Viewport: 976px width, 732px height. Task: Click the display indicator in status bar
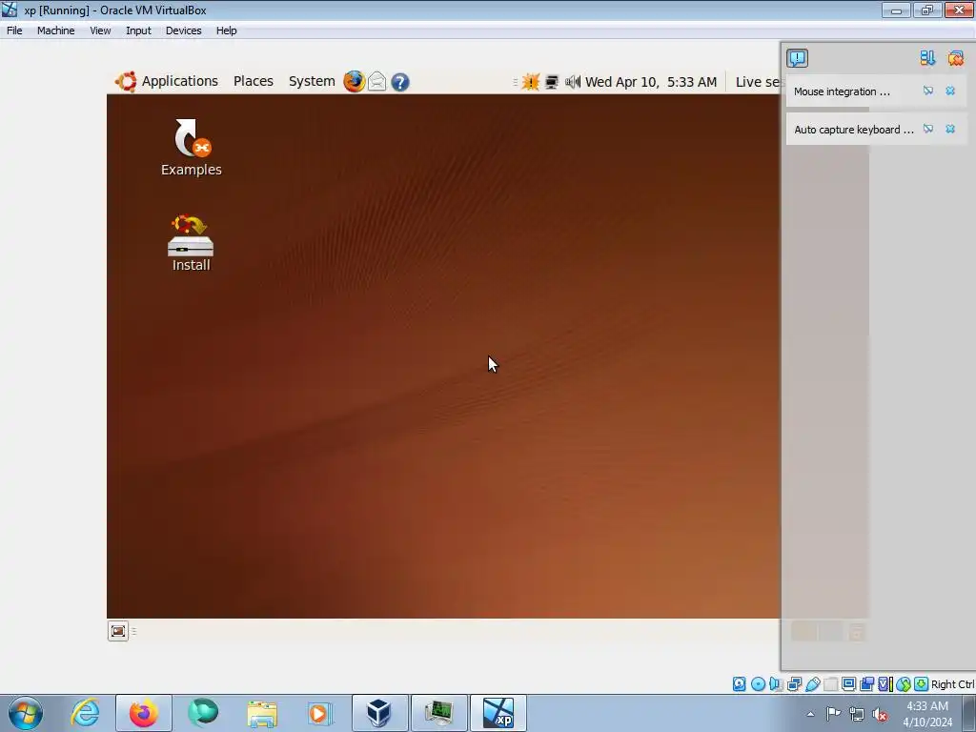pos(848,684)
